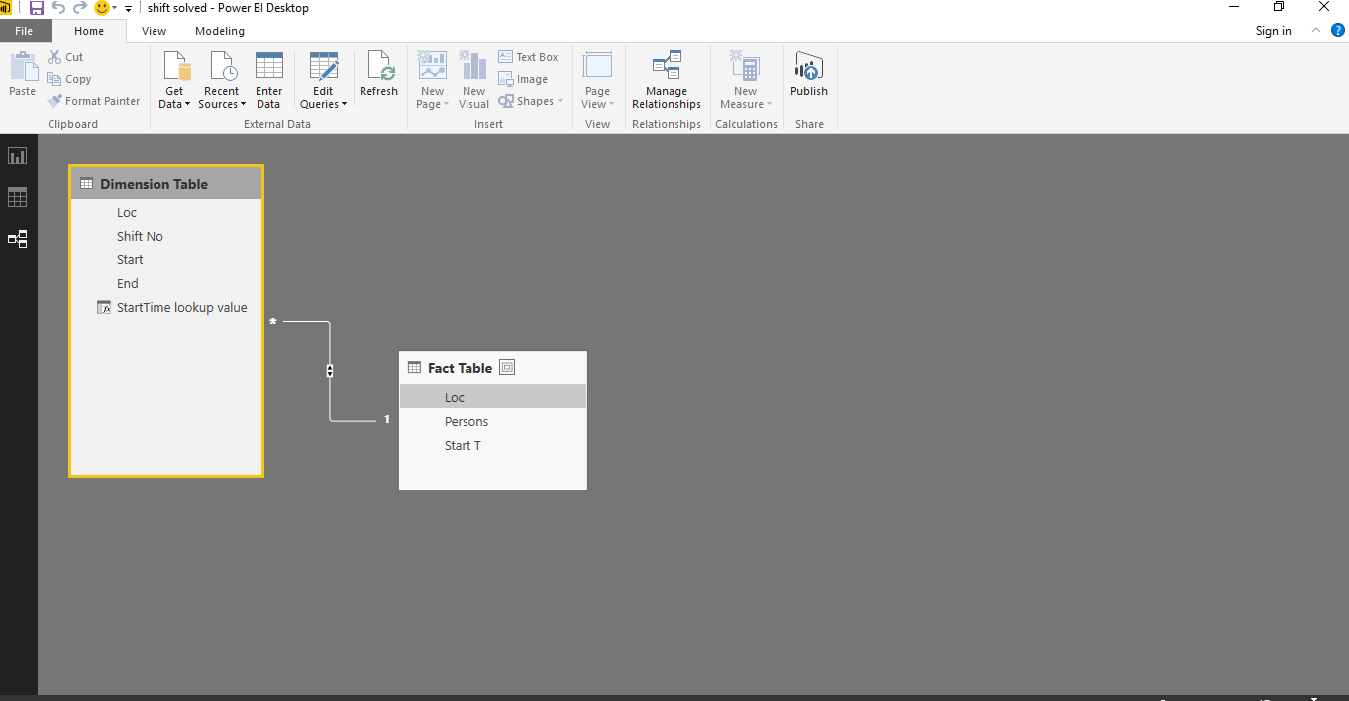Click the Sign in link
The image size is (1349, 701).
[1274, 31]
